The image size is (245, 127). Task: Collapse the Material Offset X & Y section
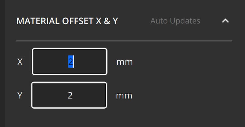tap(225, 21)
